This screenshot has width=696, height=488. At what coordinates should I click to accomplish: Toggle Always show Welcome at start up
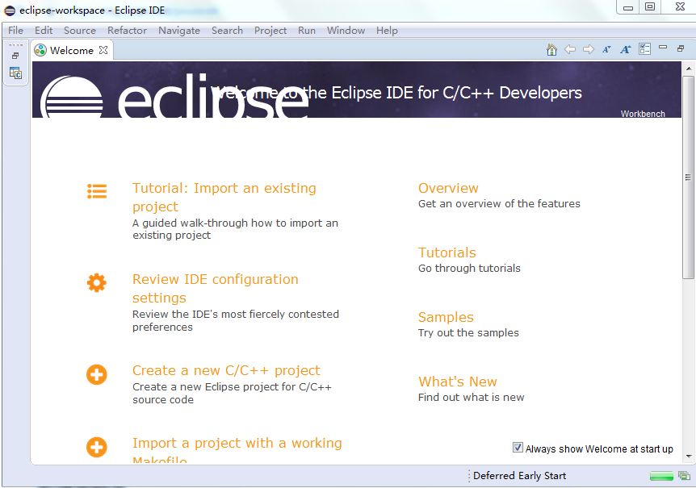tap(518, 448)
